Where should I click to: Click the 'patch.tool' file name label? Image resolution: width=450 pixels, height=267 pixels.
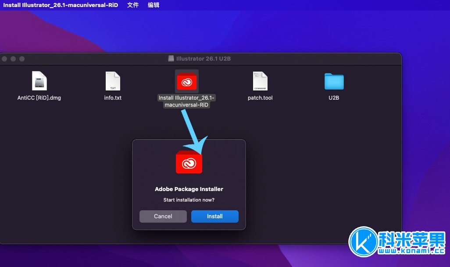pos(260,98)
